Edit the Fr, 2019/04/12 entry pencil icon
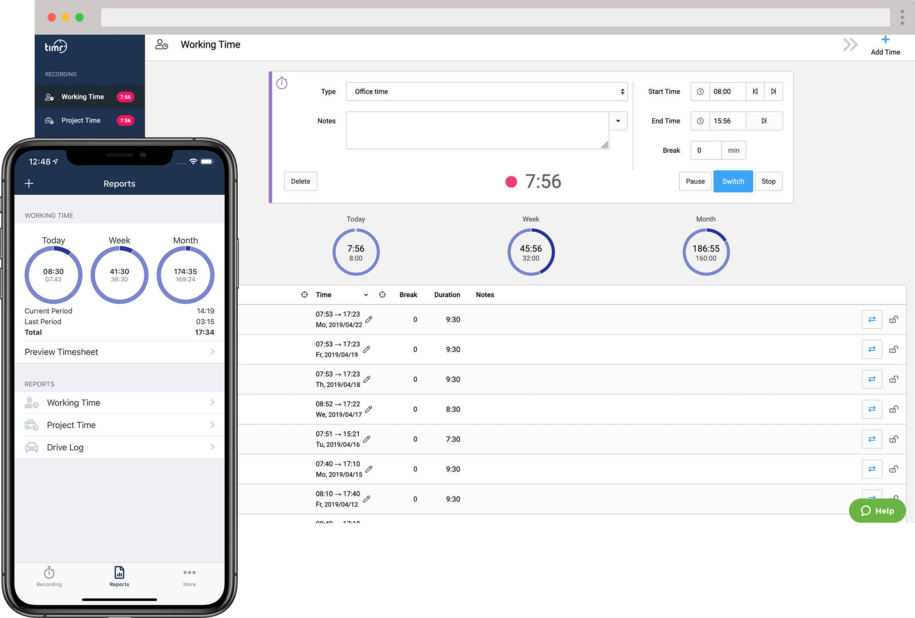Screen dimensions: 915x618 click(367, 499)
